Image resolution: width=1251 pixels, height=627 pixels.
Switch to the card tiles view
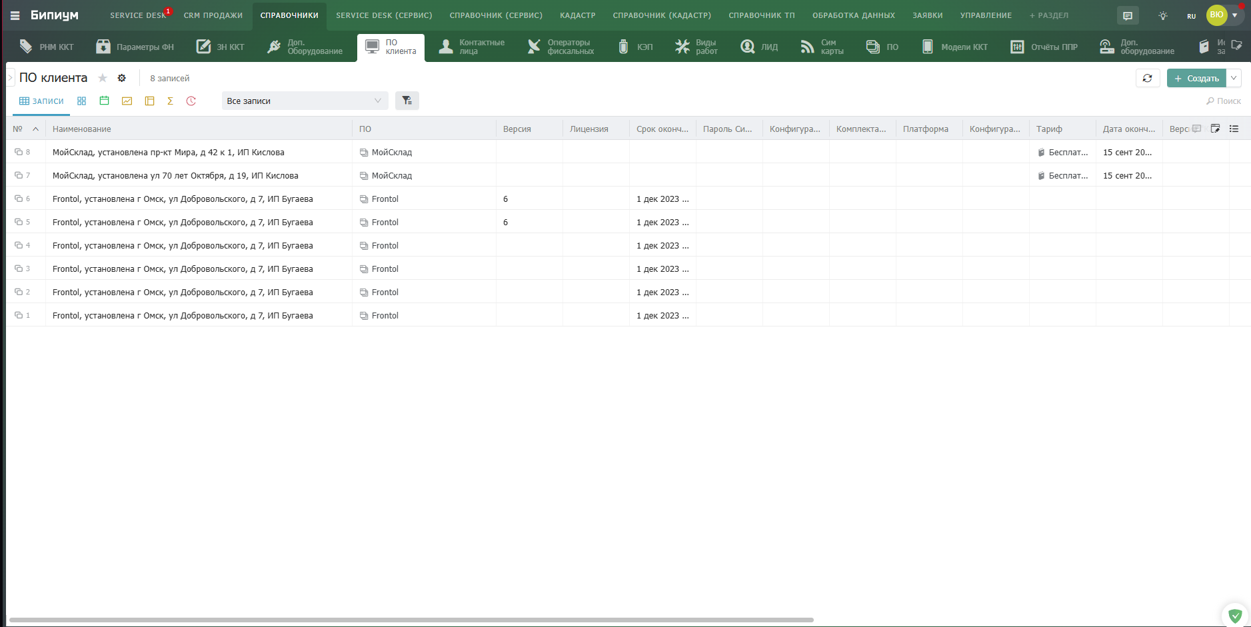(x=81, y=101)
